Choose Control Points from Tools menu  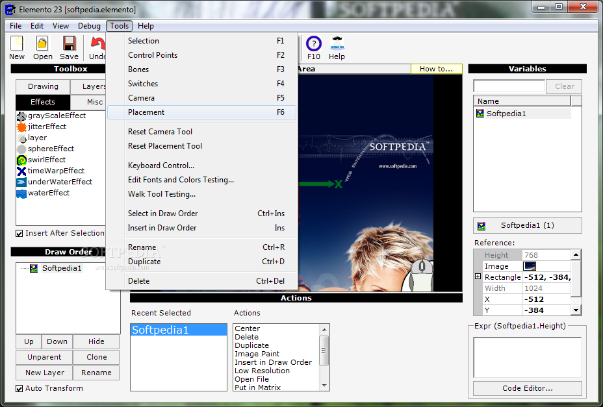pos(201,55)
